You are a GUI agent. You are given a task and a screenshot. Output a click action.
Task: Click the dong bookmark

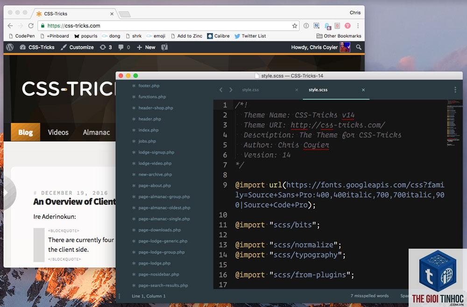coord(111,36)
